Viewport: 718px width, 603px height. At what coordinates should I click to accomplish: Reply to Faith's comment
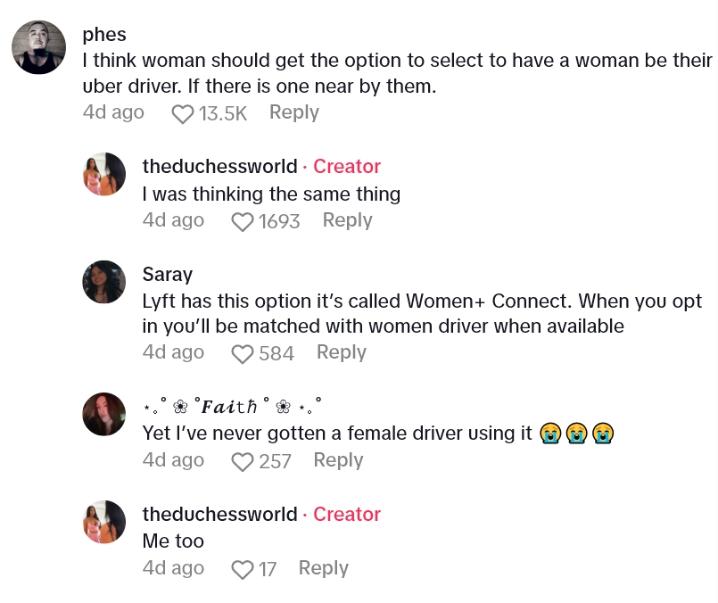(338, 460)
